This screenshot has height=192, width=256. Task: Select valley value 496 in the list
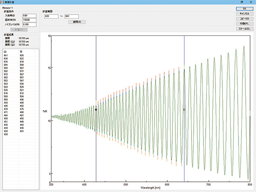pos(22,99)
